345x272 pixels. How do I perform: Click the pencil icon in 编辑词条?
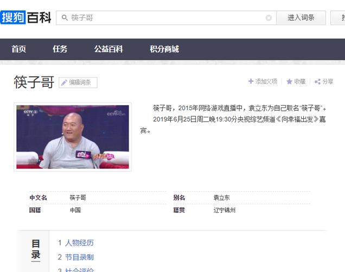pyautogui.click(x=64, y=83)
